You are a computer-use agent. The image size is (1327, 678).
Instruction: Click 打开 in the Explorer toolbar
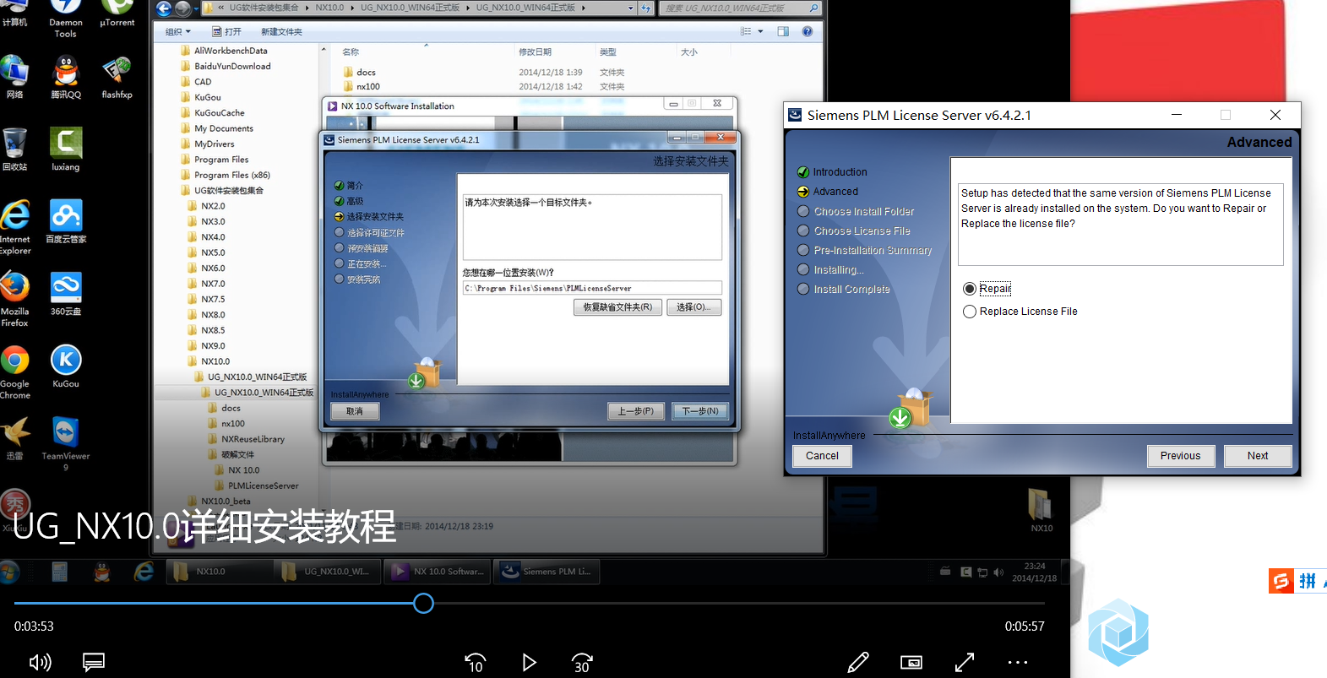click(x=226, y=32)
